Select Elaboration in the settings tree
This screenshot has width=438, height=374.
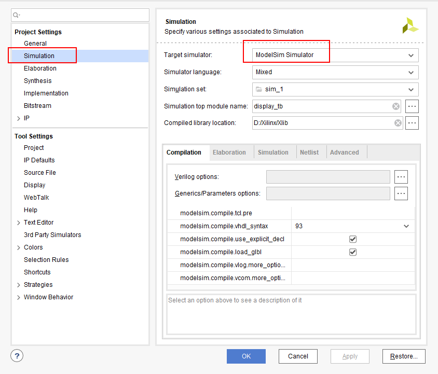[x=40, y=68]
